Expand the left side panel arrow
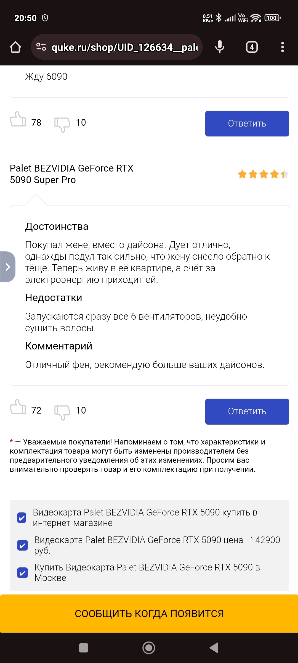 tap(8, 267)
